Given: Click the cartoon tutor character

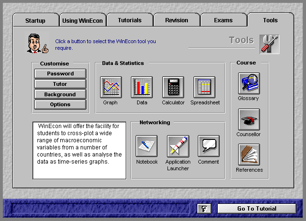Looking at the screenshot, I should [37, 43].
